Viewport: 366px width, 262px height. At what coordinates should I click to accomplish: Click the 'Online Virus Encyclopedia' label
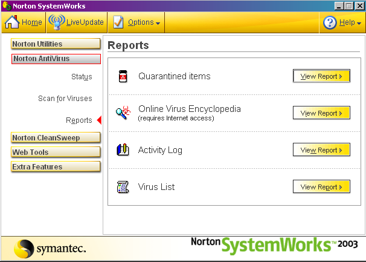coord(190,109)
